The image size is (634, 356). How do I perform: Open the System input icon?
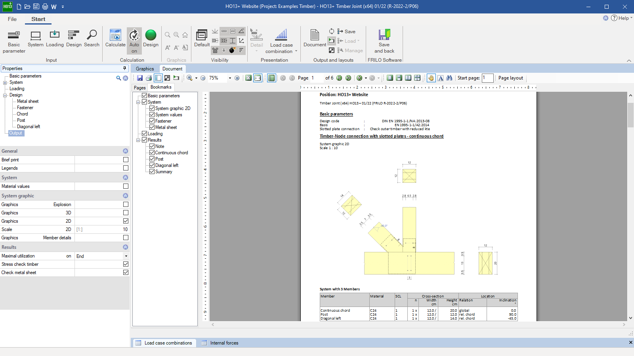tap(36, 39)
